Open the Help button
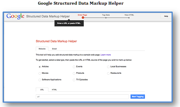The width and height of the screenshot is (180, 107). coord(166,16)
